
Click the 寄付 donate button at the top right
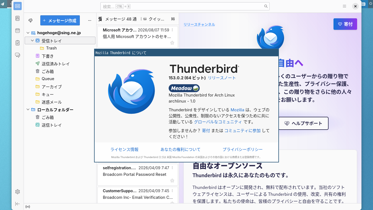(345, 24)
